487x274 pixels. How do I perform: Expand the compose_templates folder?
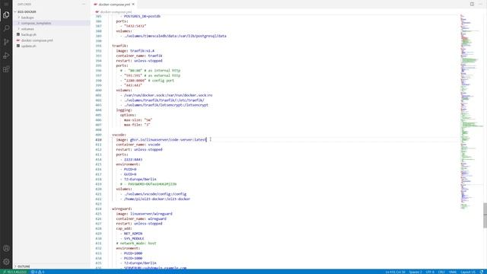click(36, 24)
